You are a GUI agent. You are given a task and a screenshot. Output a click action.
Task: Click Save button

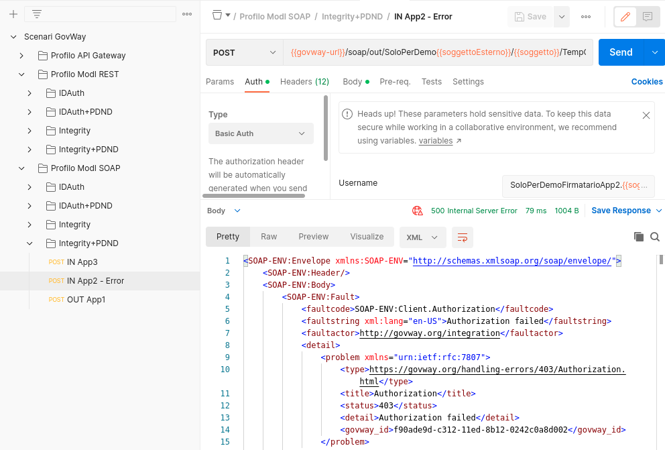coord(530,17)
